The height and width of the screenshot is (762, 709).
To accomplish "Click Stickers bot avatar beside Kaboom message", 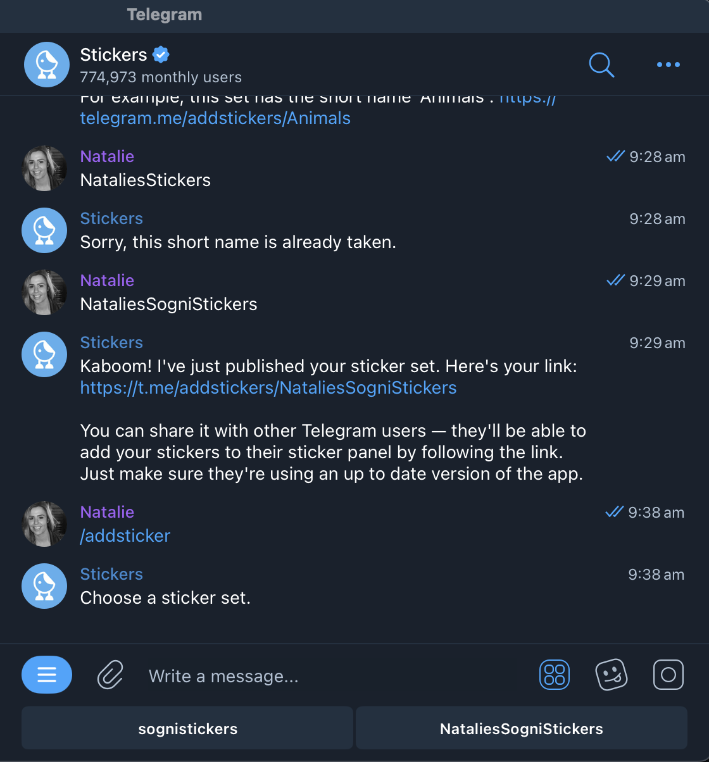I will (44, 354).
